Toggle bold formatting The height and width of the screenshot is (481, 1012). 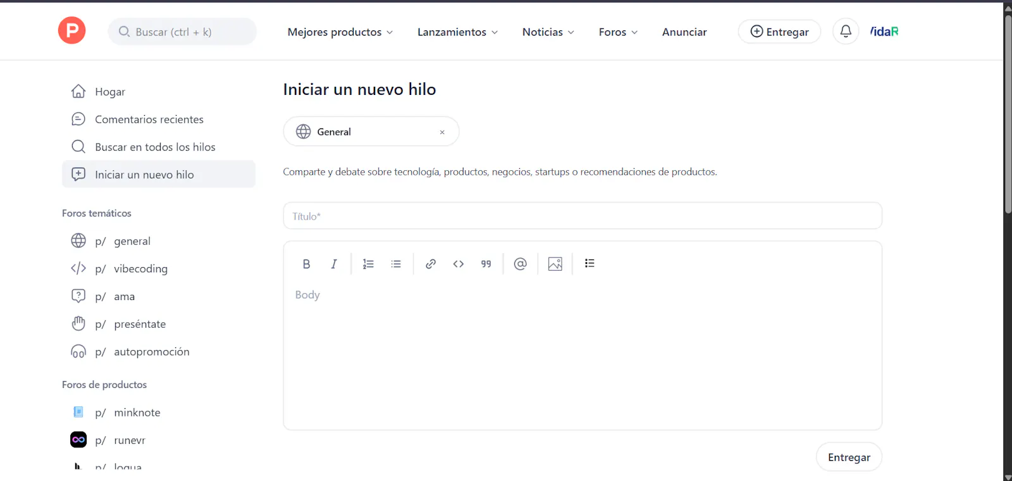[306, 264]
